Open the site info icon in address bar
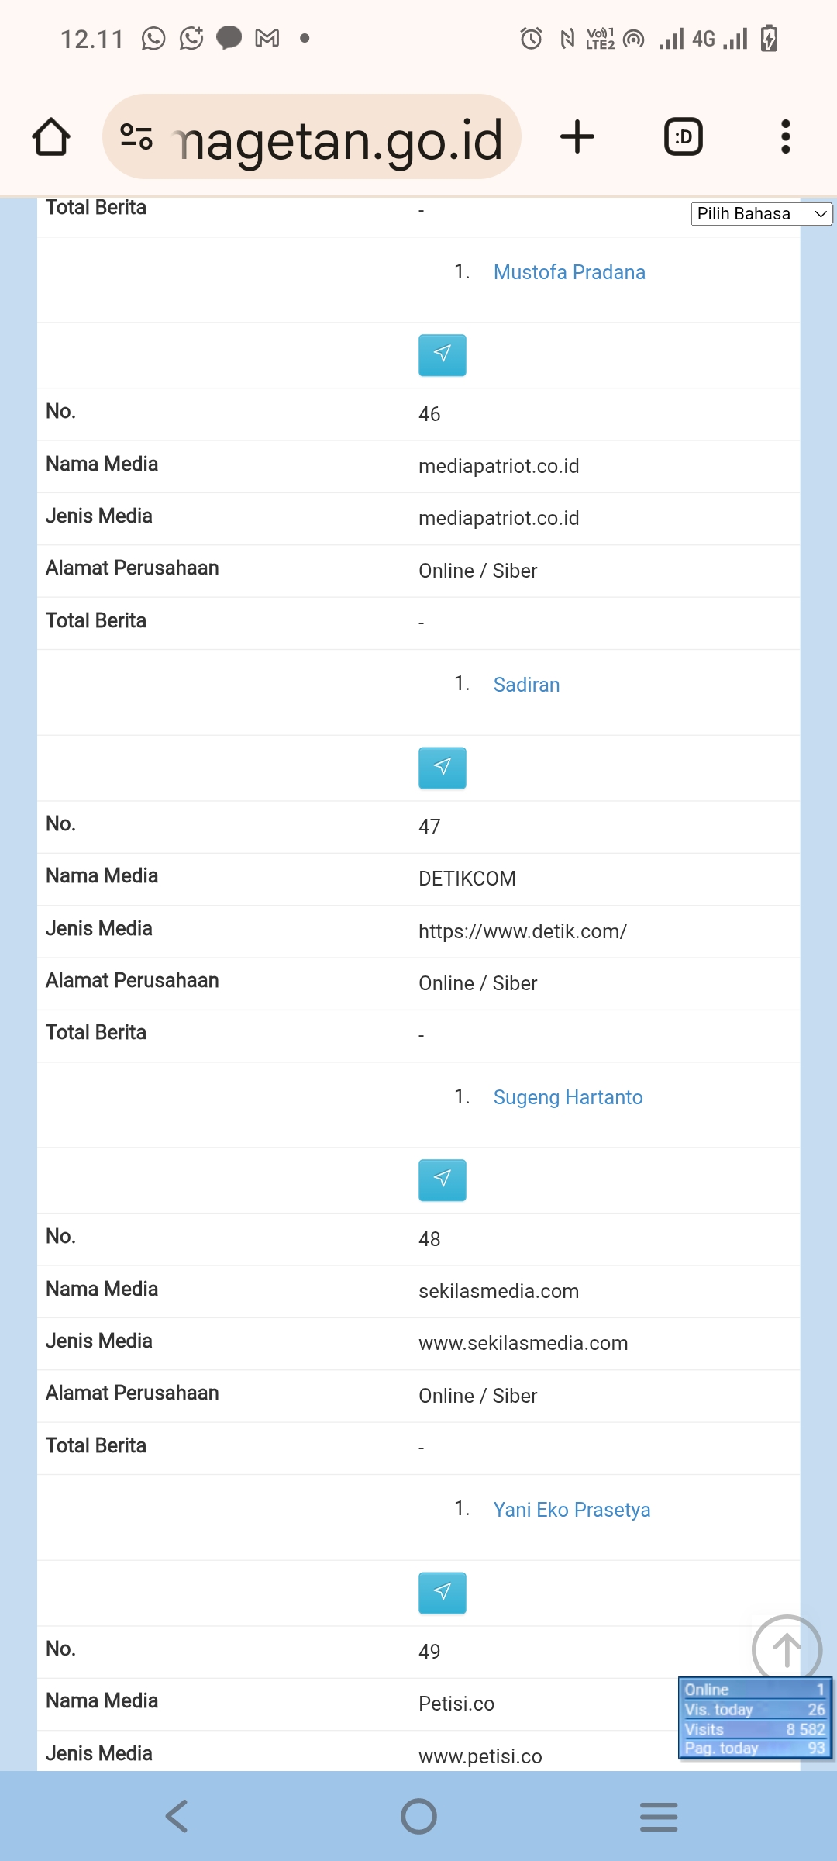Viewport: 837px width, 1861px height. (136, 137)
